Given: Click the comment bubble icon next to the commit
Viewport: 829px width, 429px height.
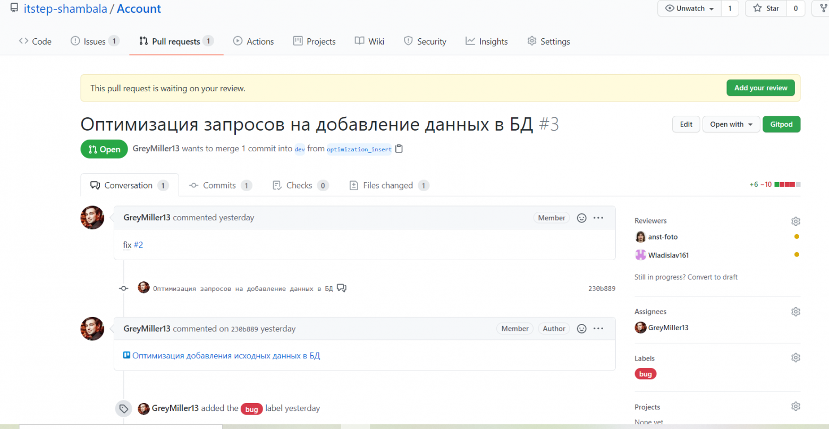Looking at the screenshot, I should click(x=342, y=288).
